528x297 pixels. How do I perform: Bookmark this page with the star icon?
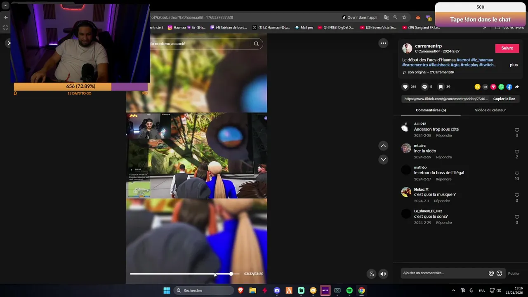tap(404, 17)
